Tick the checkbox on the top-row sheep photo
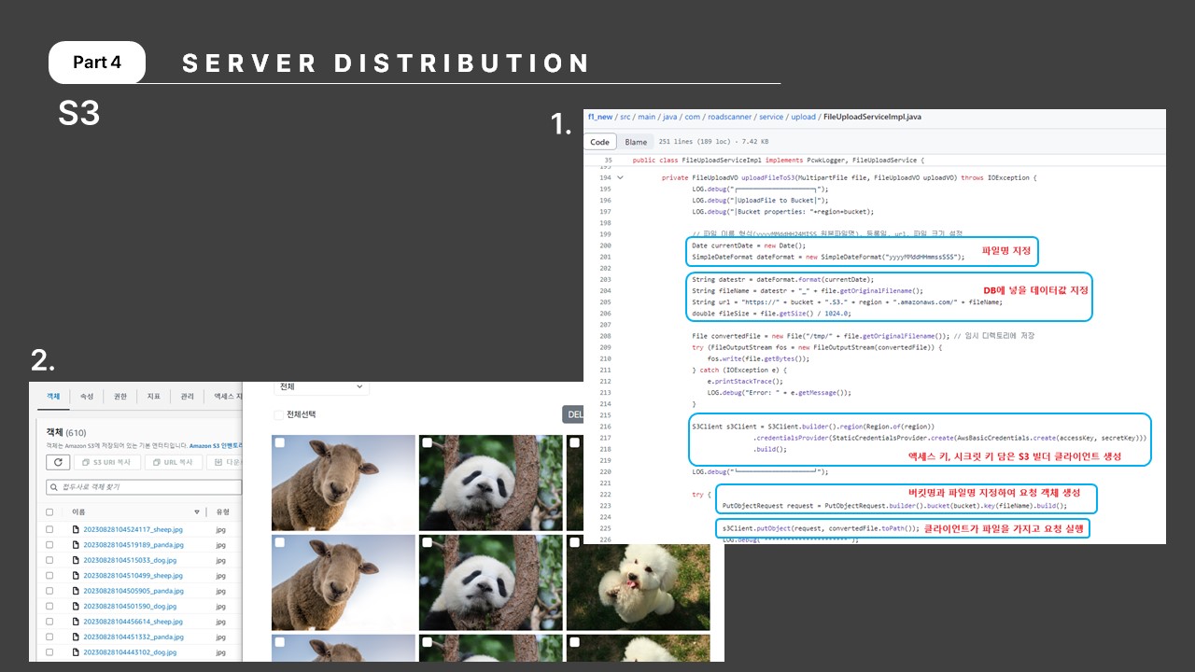The height and width of the screenshot is (672, 1195). [x=280, y=442]
